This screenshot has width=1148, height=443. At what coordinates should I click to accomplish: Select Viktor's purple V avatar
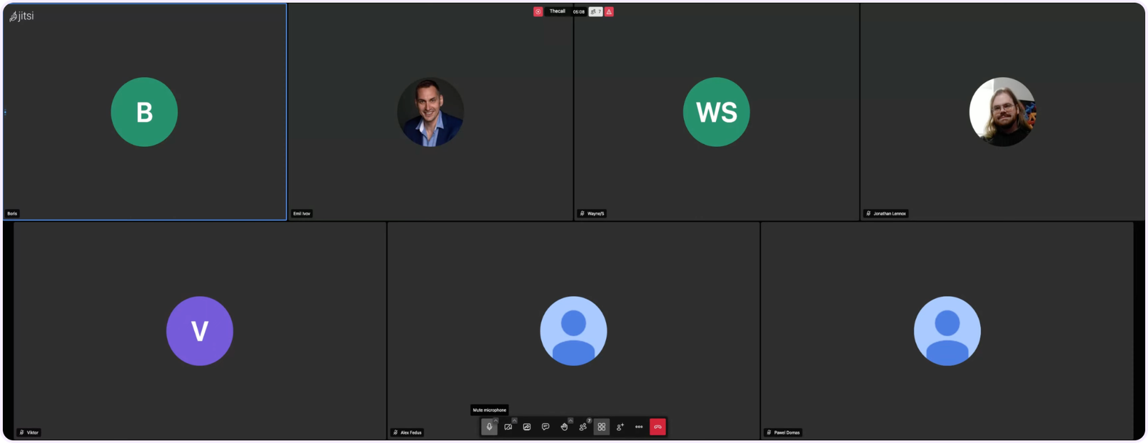pyautogui.click(x=200, y=331)
